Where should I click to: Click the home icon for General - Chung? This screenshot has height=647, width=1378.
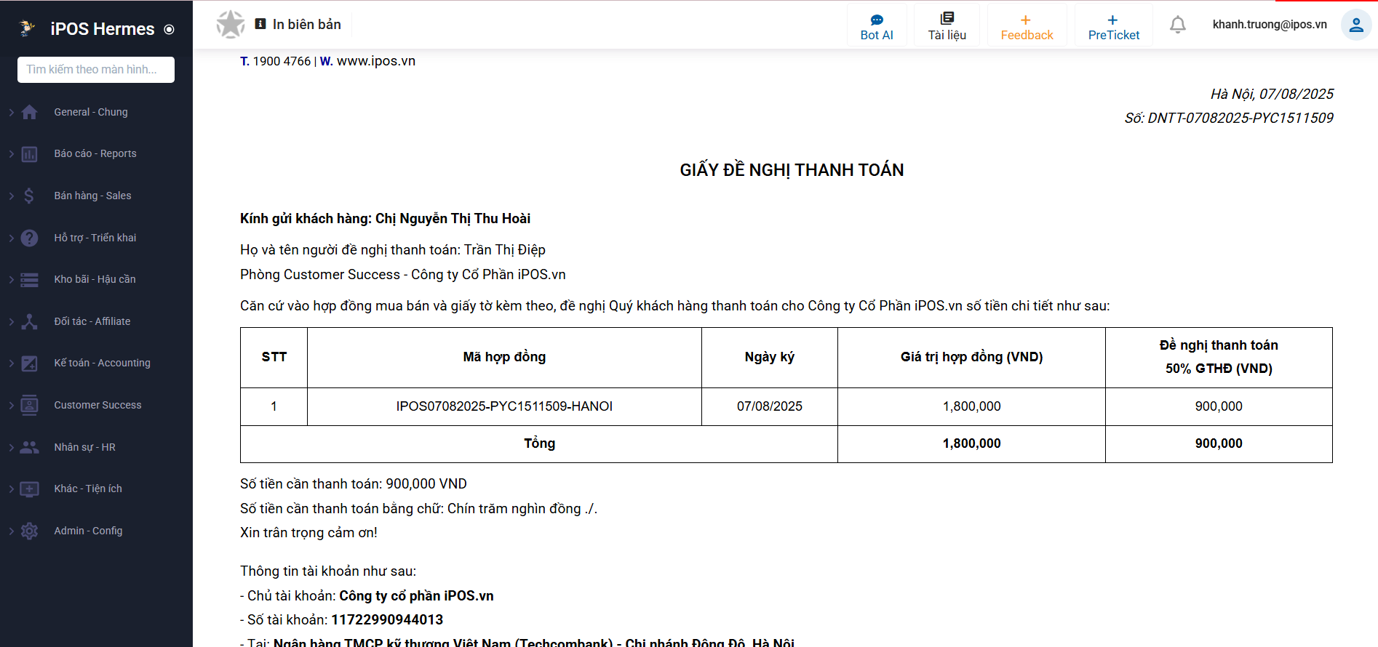pyautogui.click(x=29, y=112)
